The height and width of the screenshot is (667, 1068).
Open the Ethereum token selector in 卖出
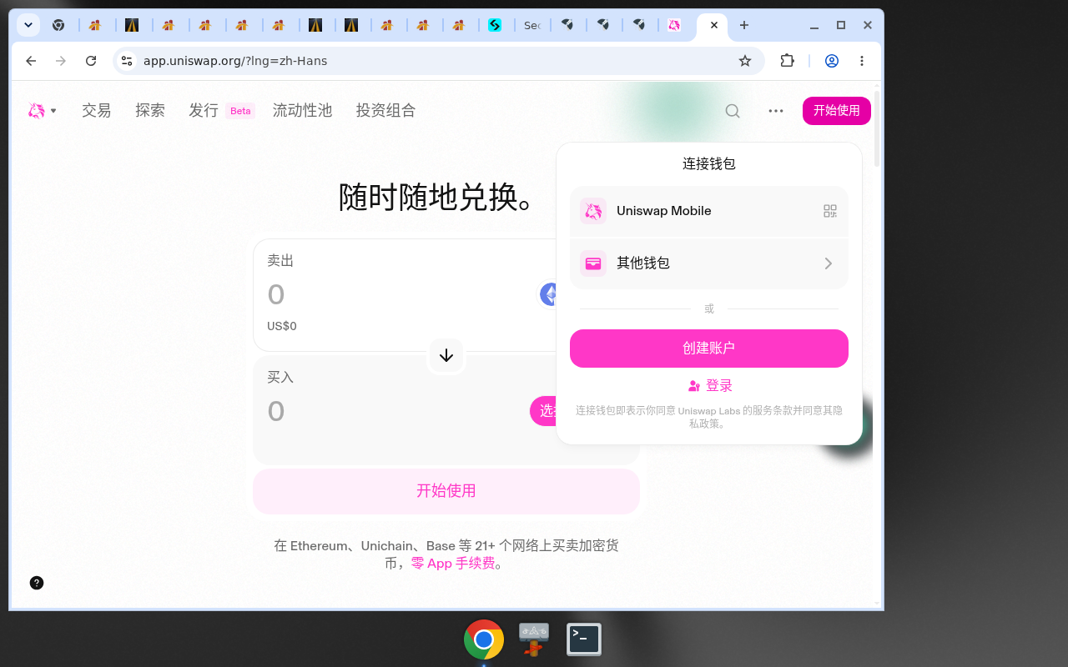(x=547, y=293)
